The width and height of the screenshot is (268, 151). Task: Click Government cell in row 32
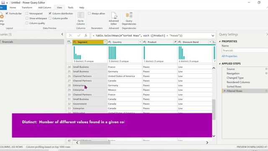tap(90, 104)
